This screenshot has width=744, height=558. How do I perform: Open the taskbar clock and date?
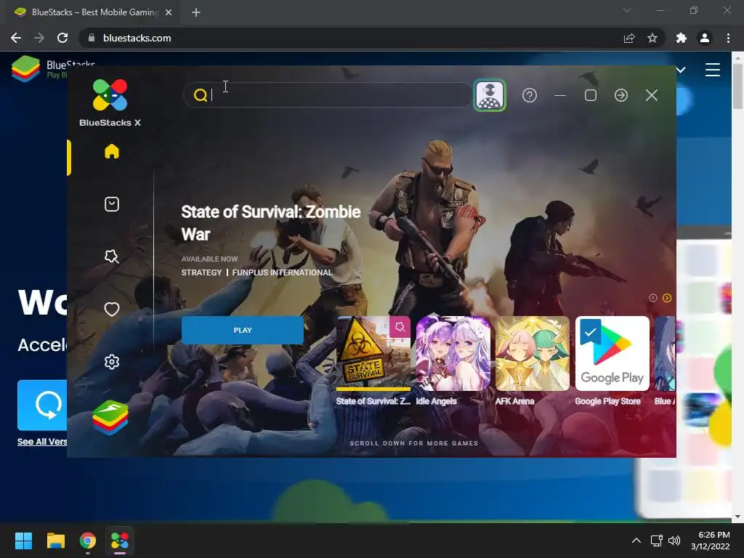click(x=711, y=541)
